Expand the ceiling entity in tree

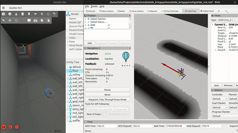click(x=68, y=75)
